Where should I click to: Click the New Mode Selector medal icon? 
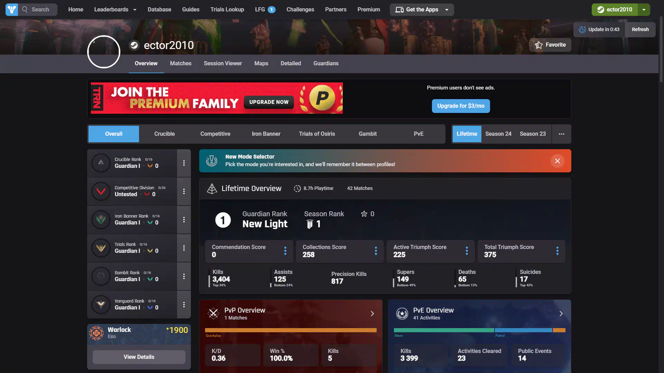212,161
